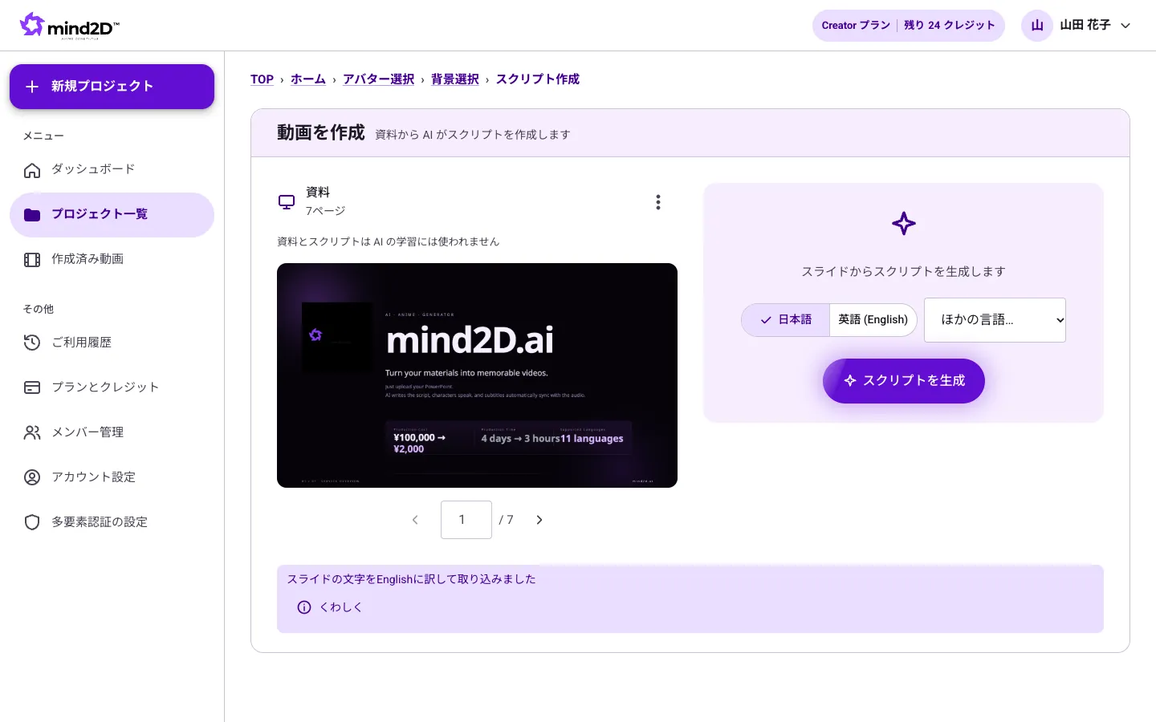Click the Creator プラン credits badge
Viewport: 1156px width, 722px height.
pyautogui.click(x=908, y=26)
